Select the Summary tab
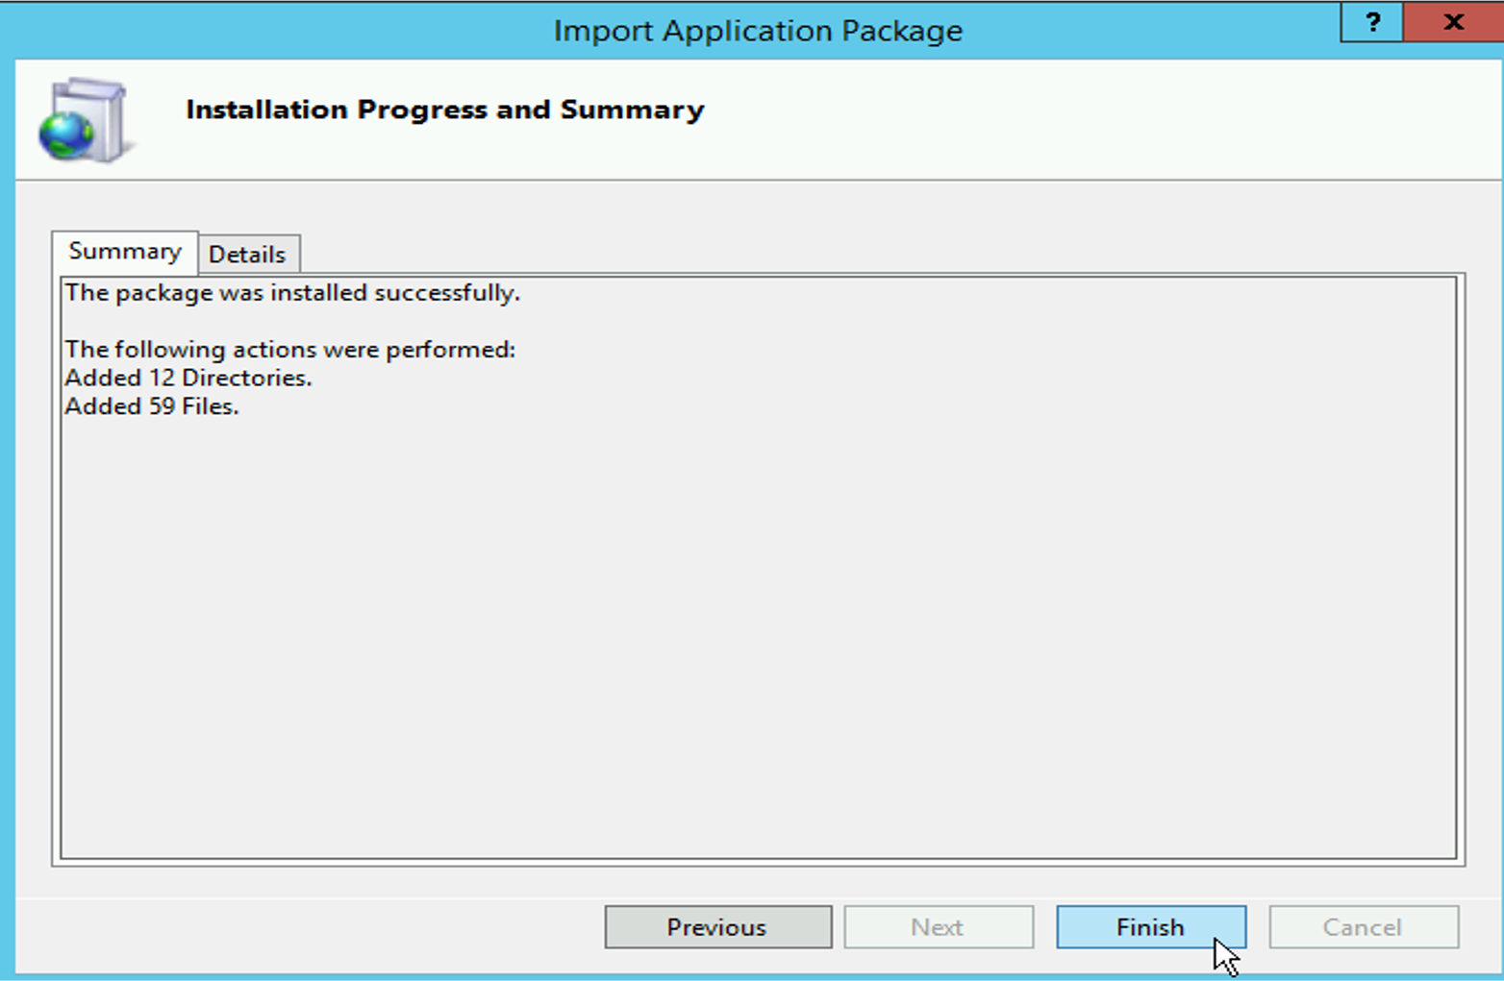Image resolution: width=1504 pixels, height=981 pixels. coord(125,252)
